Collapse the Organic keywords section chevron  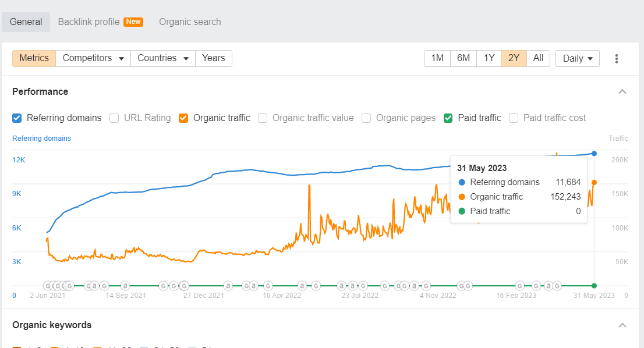click(622, 325)
